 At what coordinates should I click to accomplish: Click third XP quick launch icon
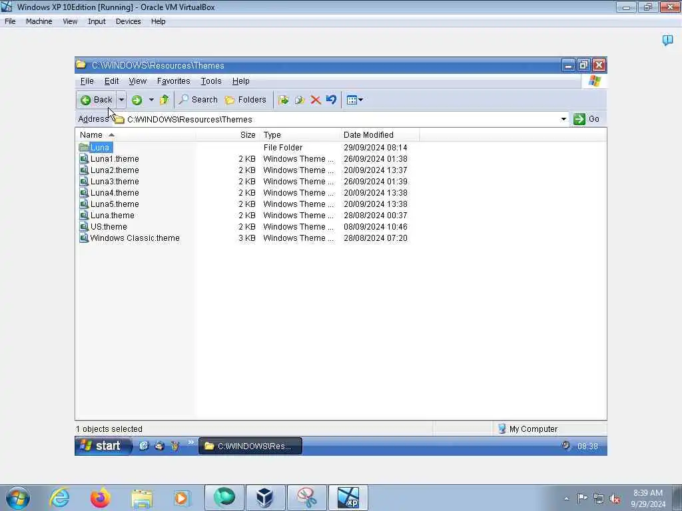click(175, 446)
